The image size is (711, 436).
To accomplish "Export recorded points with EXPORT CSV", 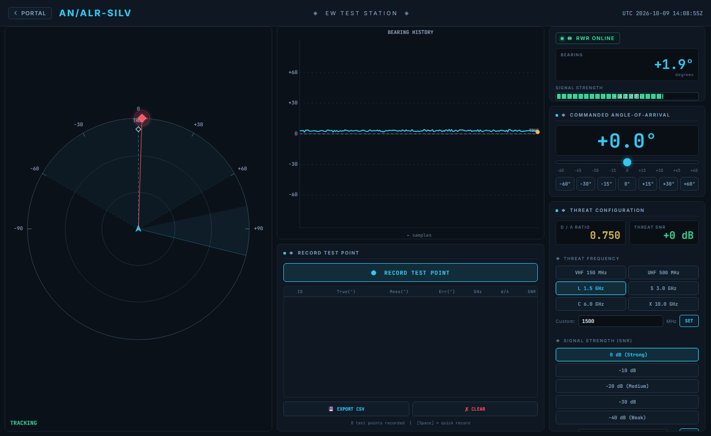I will pyautogui.click(x=346, y=409).
